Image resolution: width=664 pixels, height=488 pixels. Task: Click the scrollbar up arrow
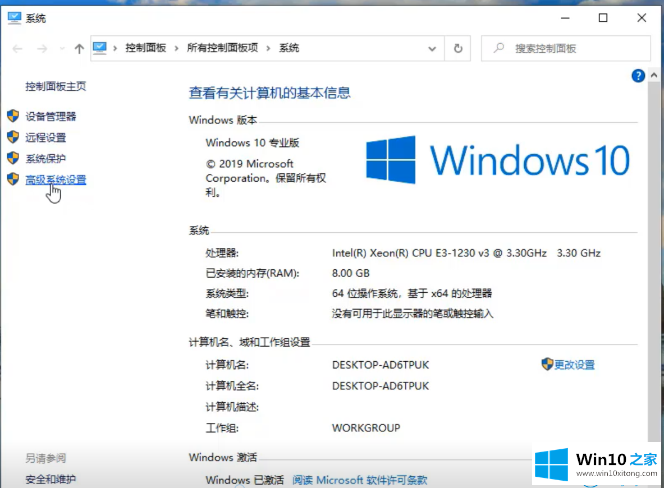(x=654, y=75)
